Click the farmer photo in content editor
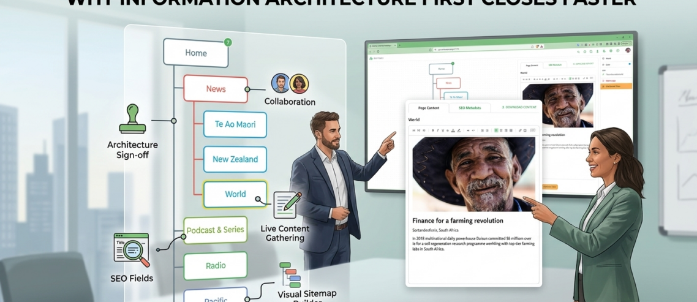This screenshot has height=302, width=697. point(473,173)
